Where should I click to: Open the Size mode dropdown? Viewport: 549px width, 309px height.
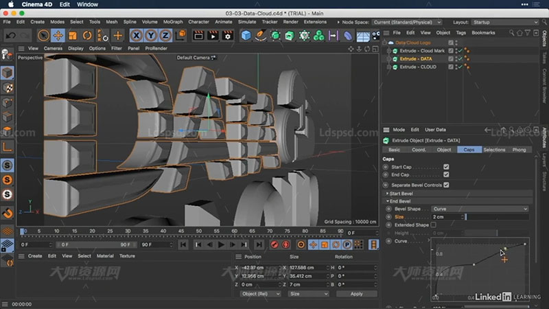pyautogui.click(x=308, y=294)
